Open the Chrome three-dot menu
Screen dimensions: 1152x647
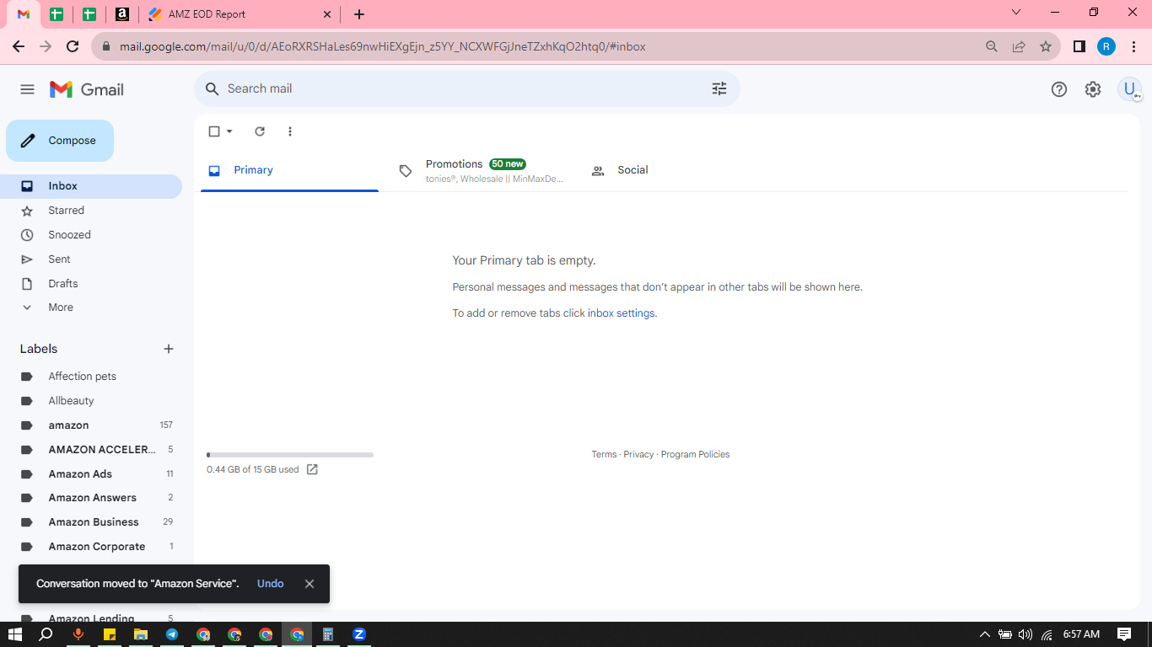(x=1133, y=46)
